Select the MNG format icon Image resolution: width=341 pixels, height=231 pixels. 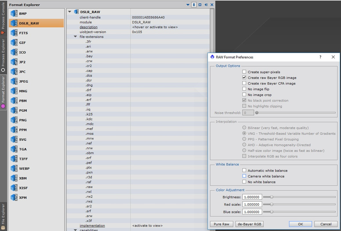point(14,91)
